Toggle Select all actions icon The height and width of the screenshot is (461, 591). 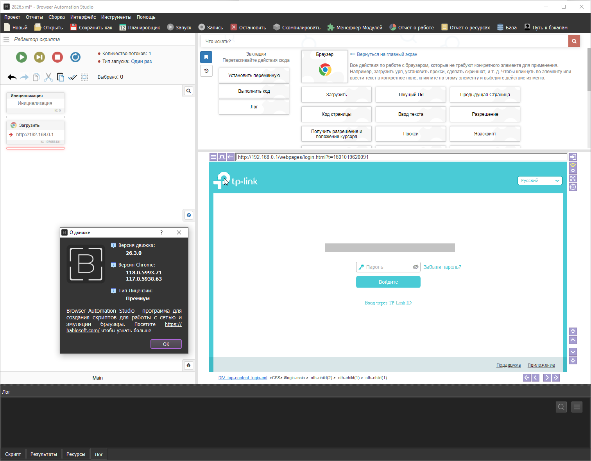[84, 77]
